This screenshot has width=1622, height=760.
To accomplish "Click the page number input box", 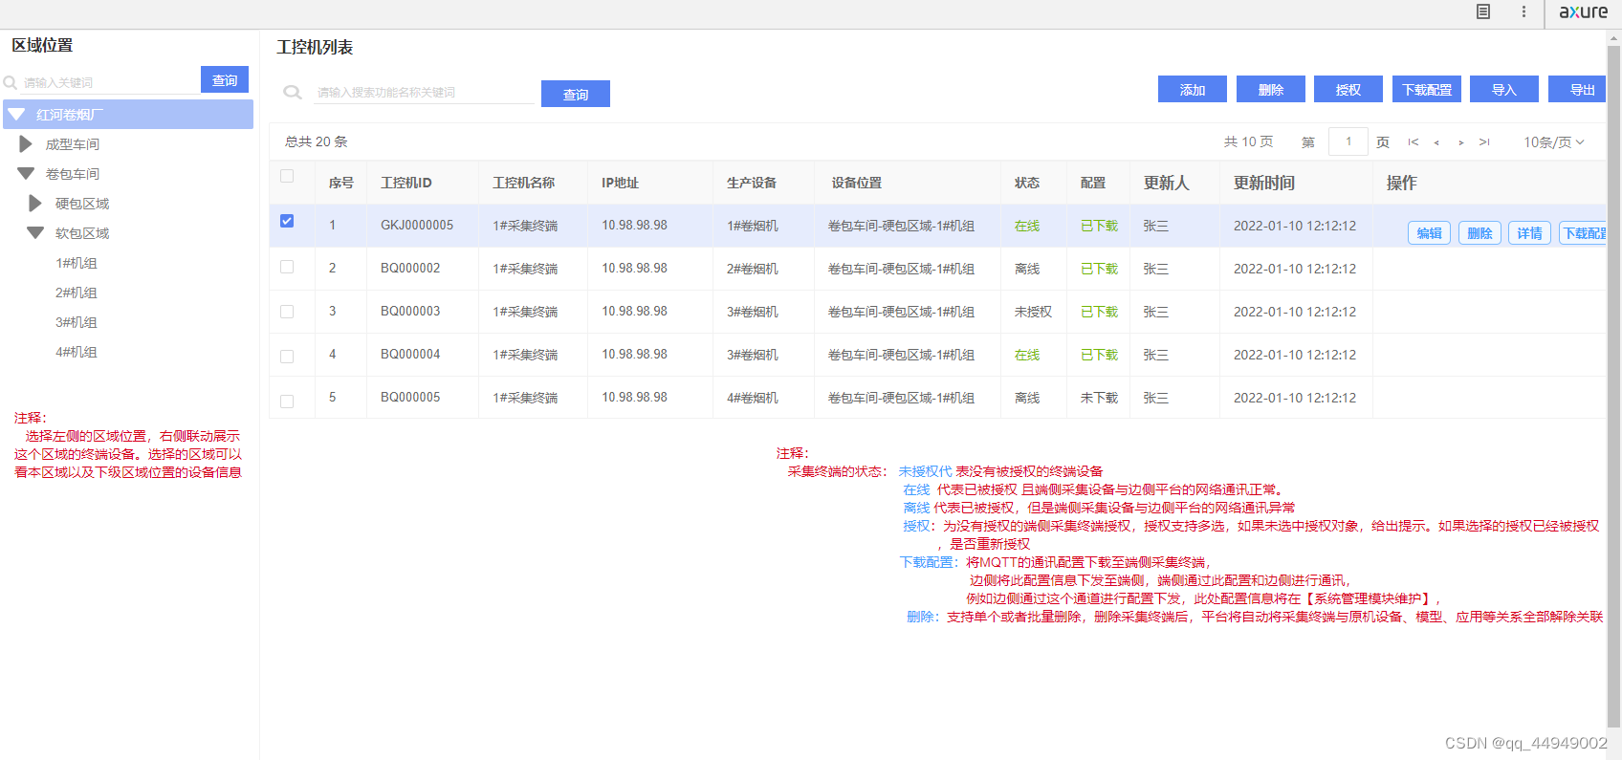I will tap(1348, 141).
